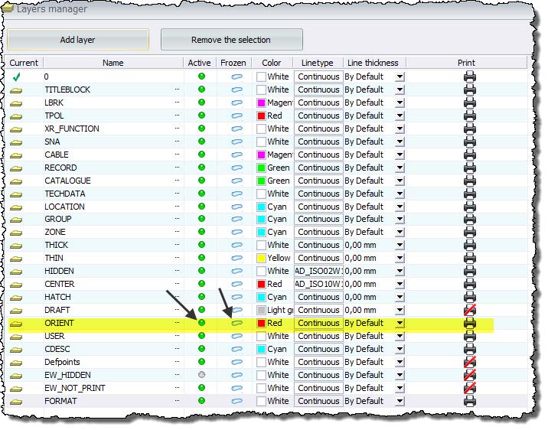This screenshot has width=548, height=430.
Task: Toggle Active dot for layer 0
Action: (x=201, y=77)
